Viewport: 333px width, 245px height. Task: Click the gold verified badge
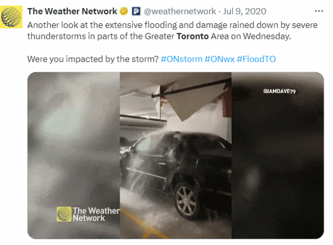pyautogui.click(x=124, y=11)
